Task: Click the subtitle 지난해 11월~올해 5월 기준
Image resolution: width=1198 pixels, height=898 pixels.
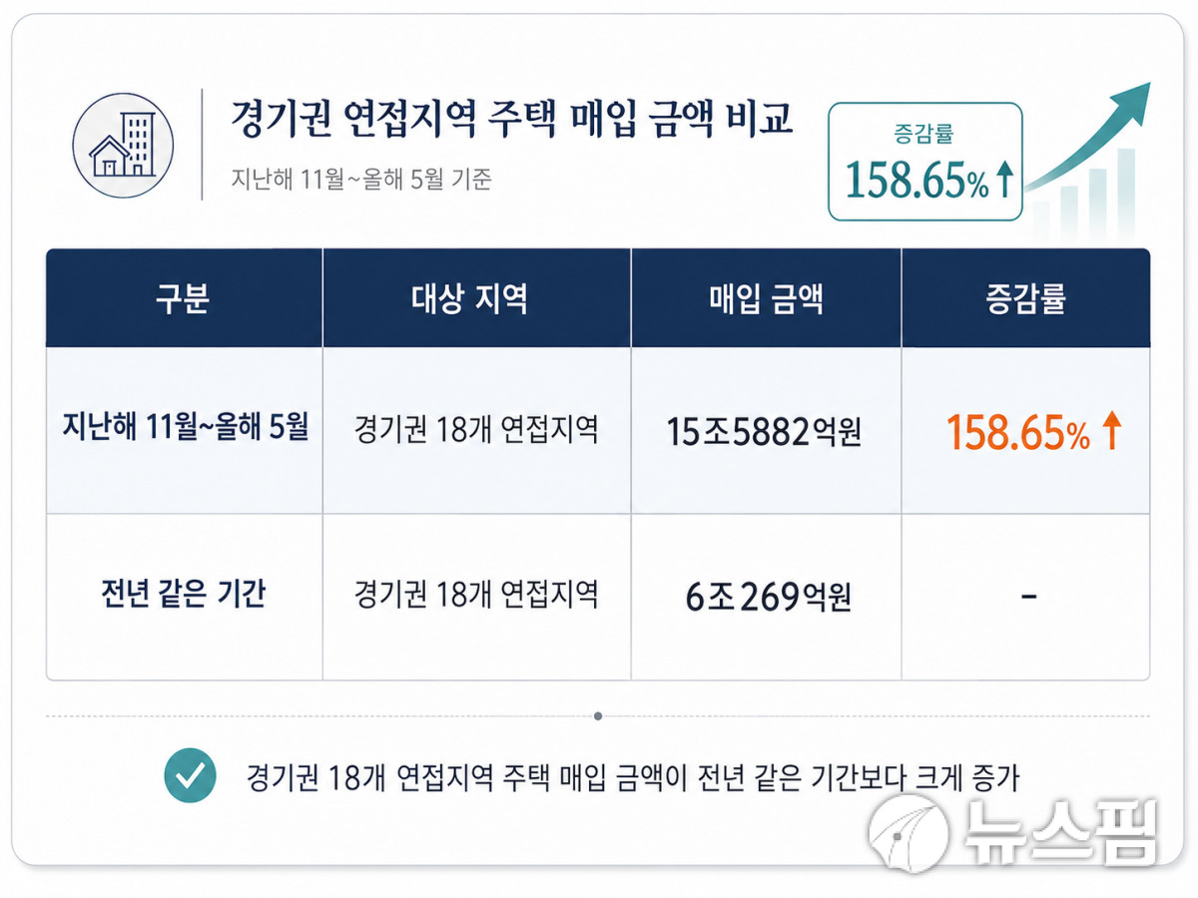Action: (361, 181)
